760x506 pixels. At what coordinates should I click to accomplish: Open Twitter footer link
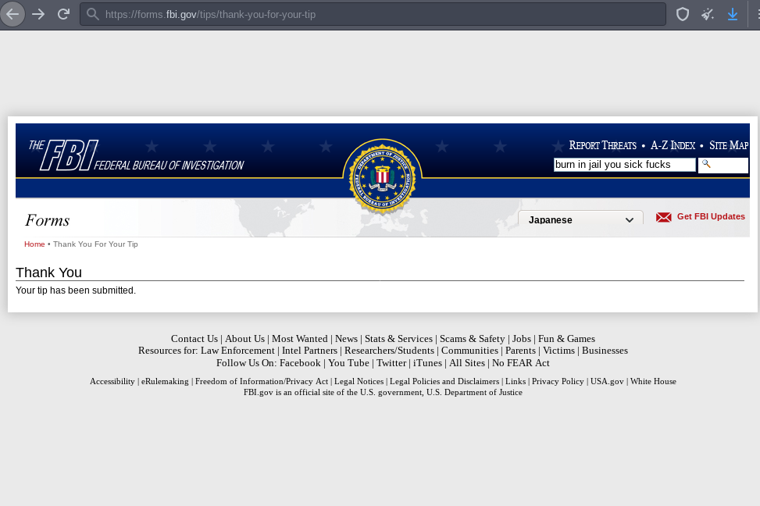point(391,363)
